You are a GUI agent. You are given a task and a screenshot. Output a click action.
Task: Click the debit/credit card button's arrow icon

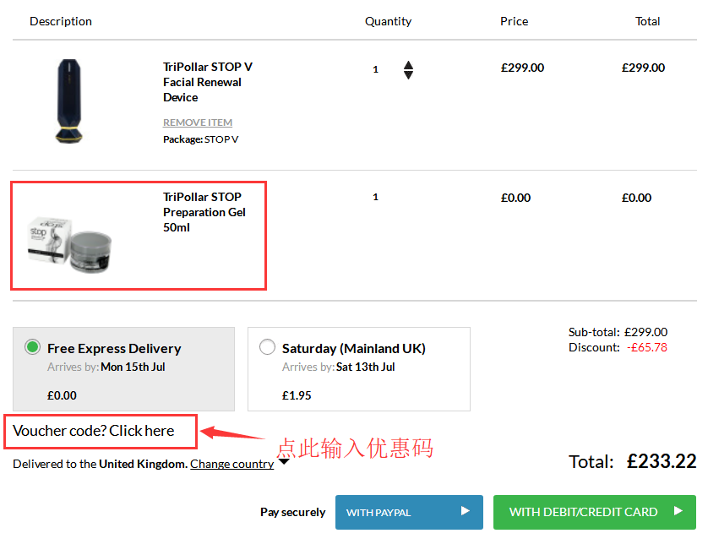(678, 511)
